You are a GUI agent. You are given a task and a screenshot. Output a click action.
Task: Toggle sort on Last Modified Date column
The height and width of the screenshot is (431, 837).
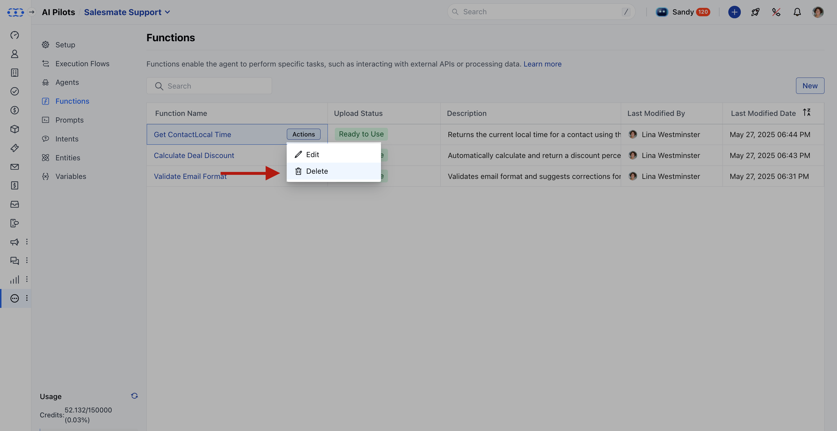(x=806, y=112)
